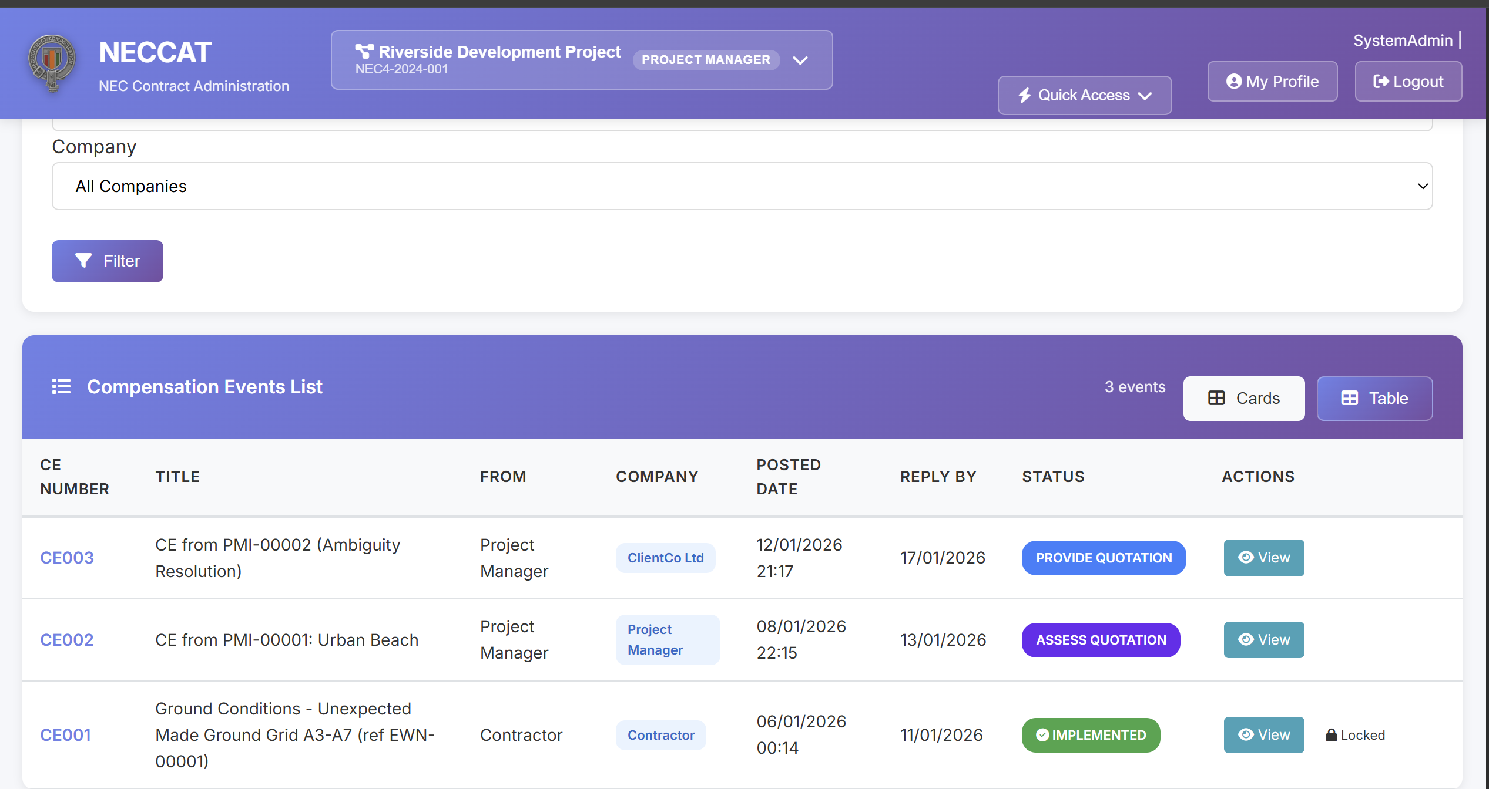Click the Logout arrow icon
The image size is (1489, 789).
(1380, 82)
